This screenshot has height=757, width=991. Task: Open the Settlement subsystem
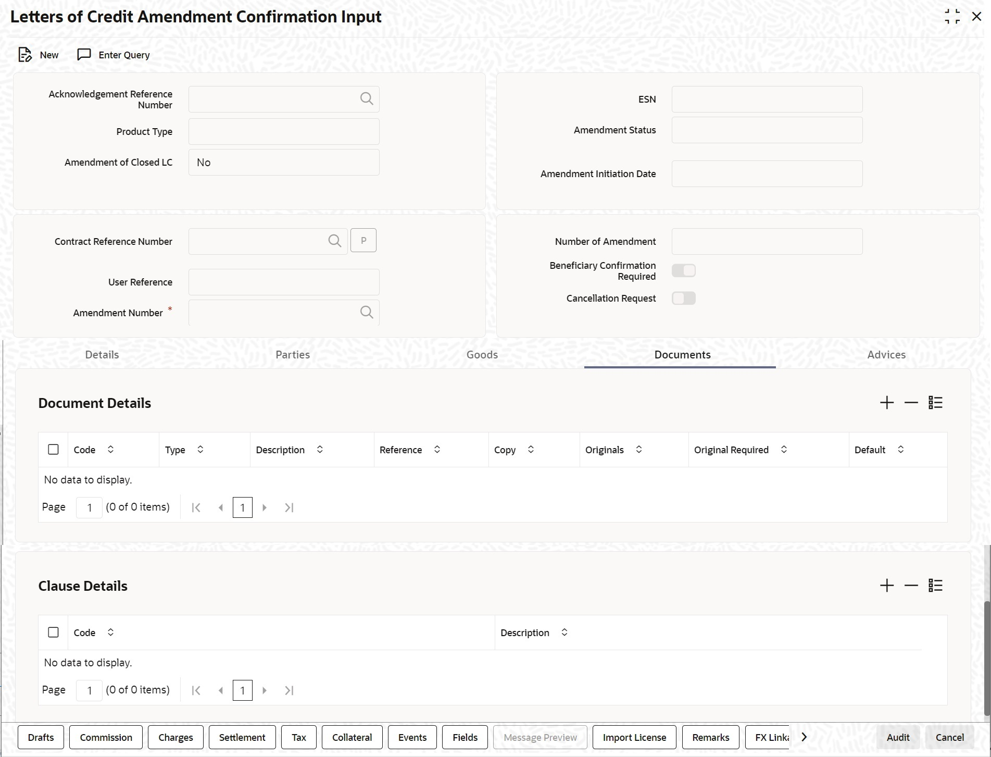[x=242, y=737]
